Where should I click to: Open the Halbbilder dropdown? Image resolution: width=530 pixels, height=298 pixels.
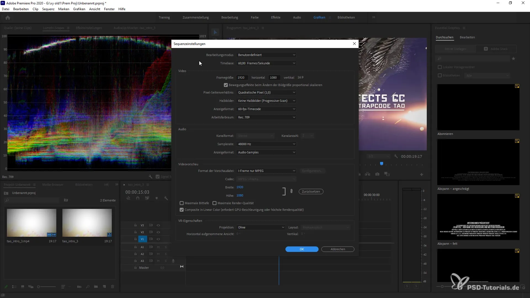266,101
